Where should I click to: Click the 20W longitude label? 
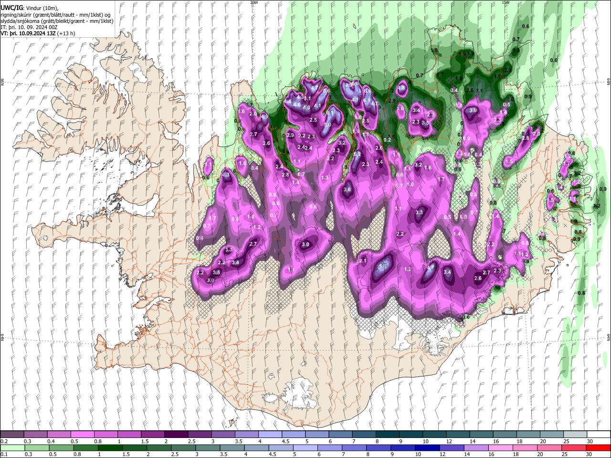pos(254,2)
